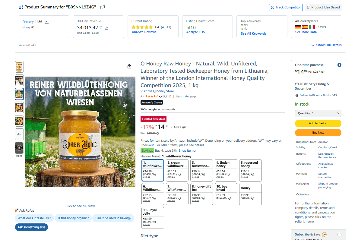Open the Comfort_Care2 seller link
The width and height of the screenshot is (358, 240).
[x=328, y=147]
